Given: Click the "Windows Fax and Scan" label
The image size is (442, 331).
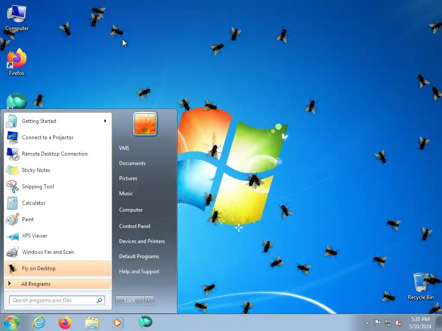Looking at the screenshot, I should (48, 252).
